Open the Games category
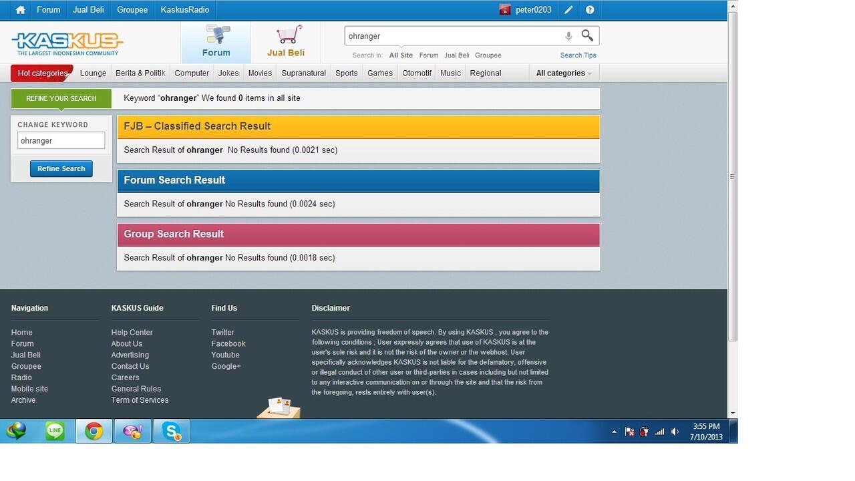This screenshot has width=855, height=481. click(380, 73)
